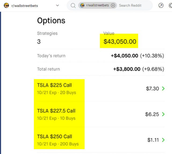Click the partially visible coin icon at far right

coord(170,5)
